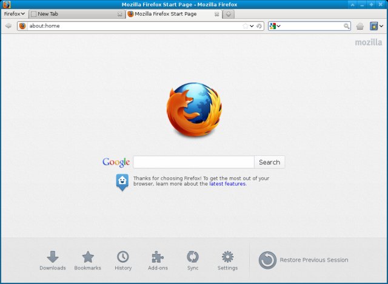
Task: Close the New Tab tab
Action: tap(120, 14)
